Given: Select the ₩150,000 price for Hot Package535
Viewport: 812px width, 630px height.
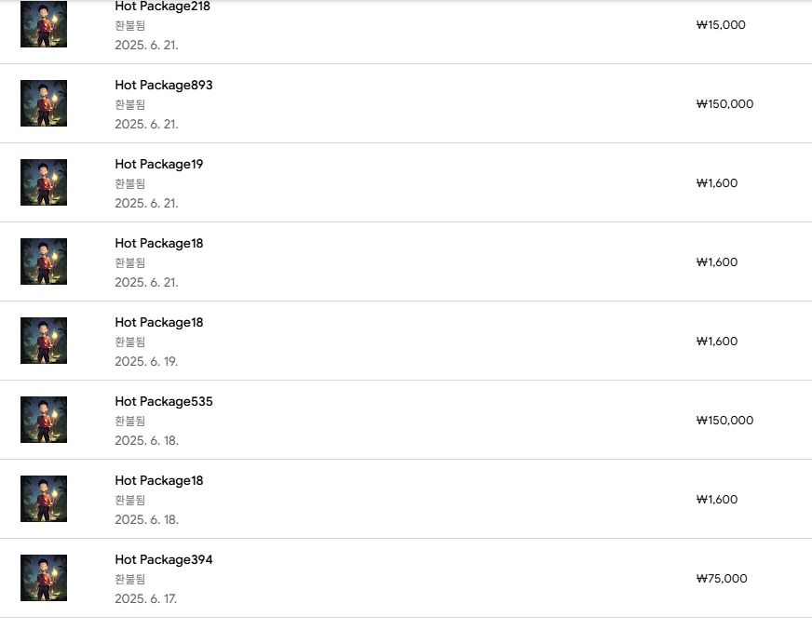Looking at the screenshot, I should pos(724,421).
